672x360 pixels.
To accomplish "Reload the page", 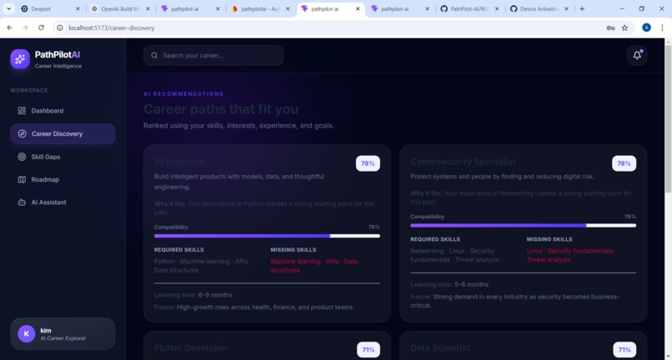I will [41, 27].
